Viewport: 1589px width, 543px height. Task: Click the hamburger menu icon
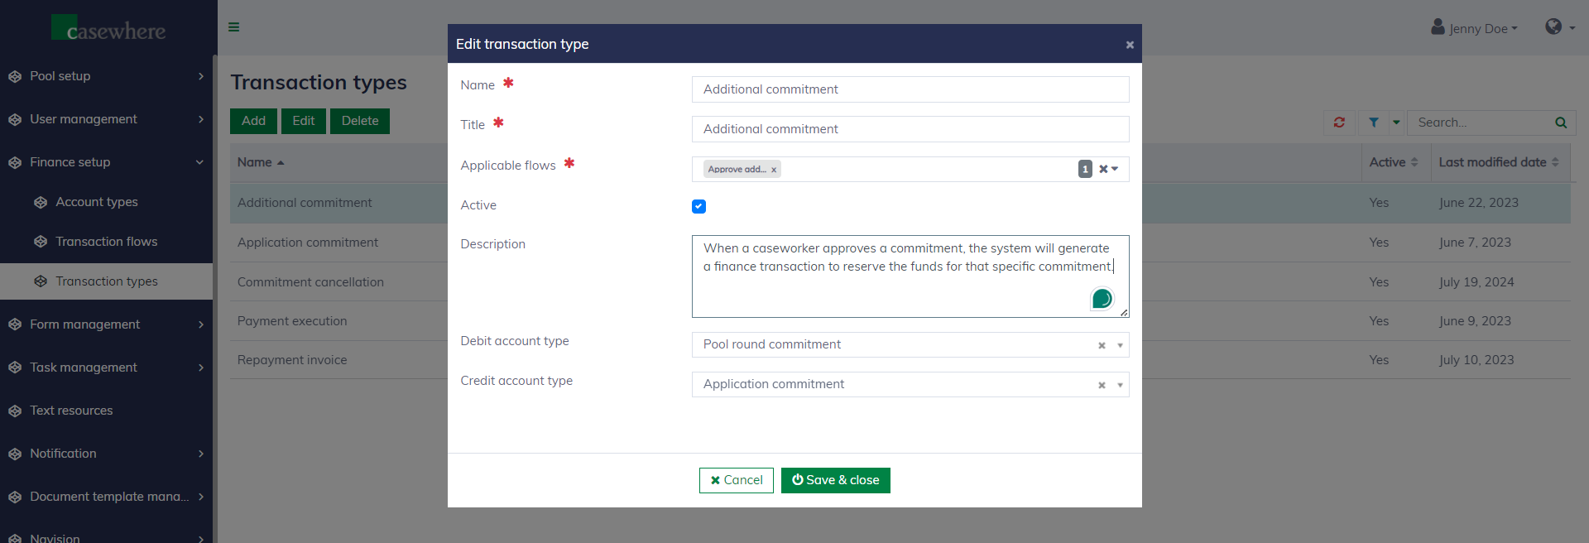click(x=234, y=27)
